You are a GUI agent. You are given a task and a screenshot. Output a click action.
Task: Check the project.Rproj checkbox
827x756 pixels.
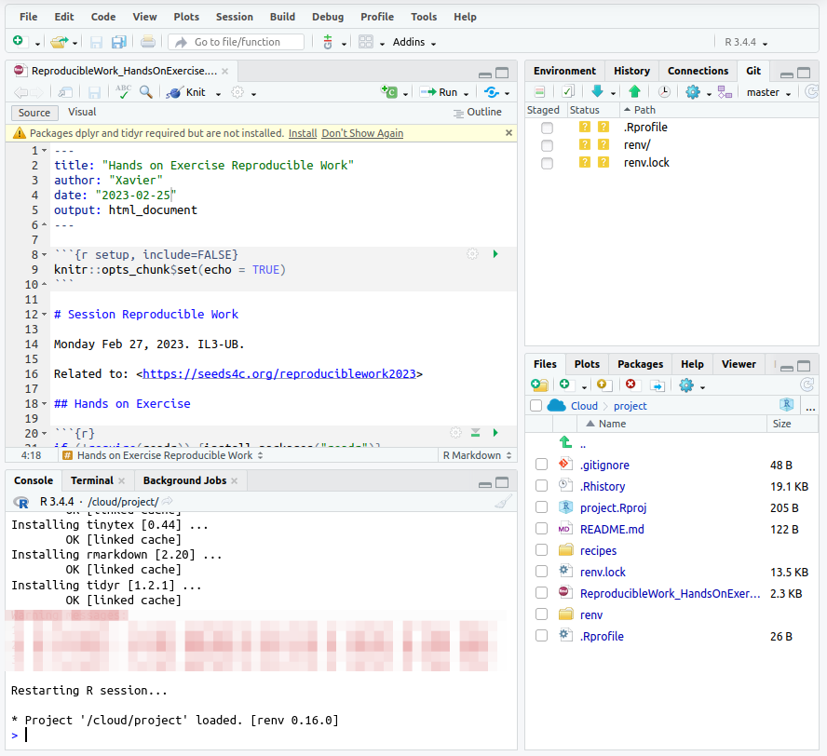(x=541, y=506)
